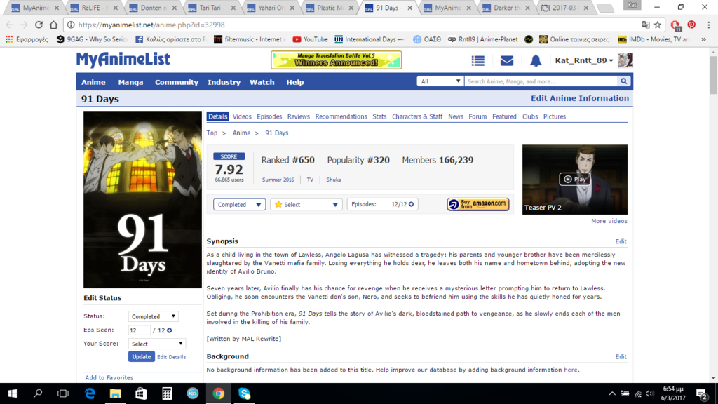Click the Add to Favorites link
This screenshot has height=404, width=718.
[109, 377]
